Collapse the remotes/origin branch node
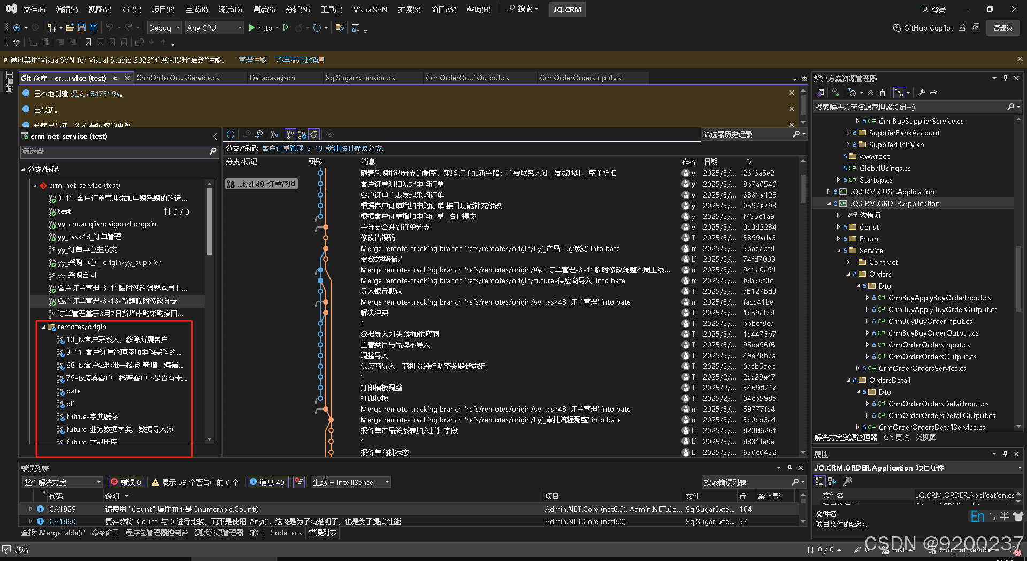The image size is (1027, 561). click(x=43, y=327)
